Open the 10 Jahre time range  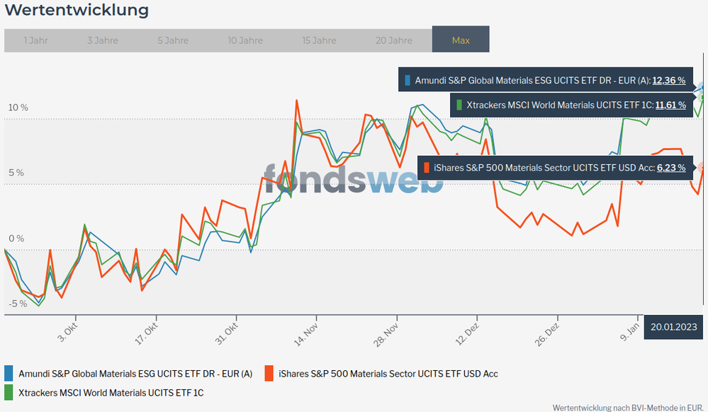point(245,40)
